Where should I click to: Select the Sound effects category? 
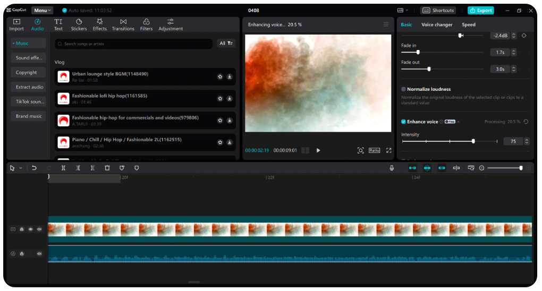(x=29, y=58)
